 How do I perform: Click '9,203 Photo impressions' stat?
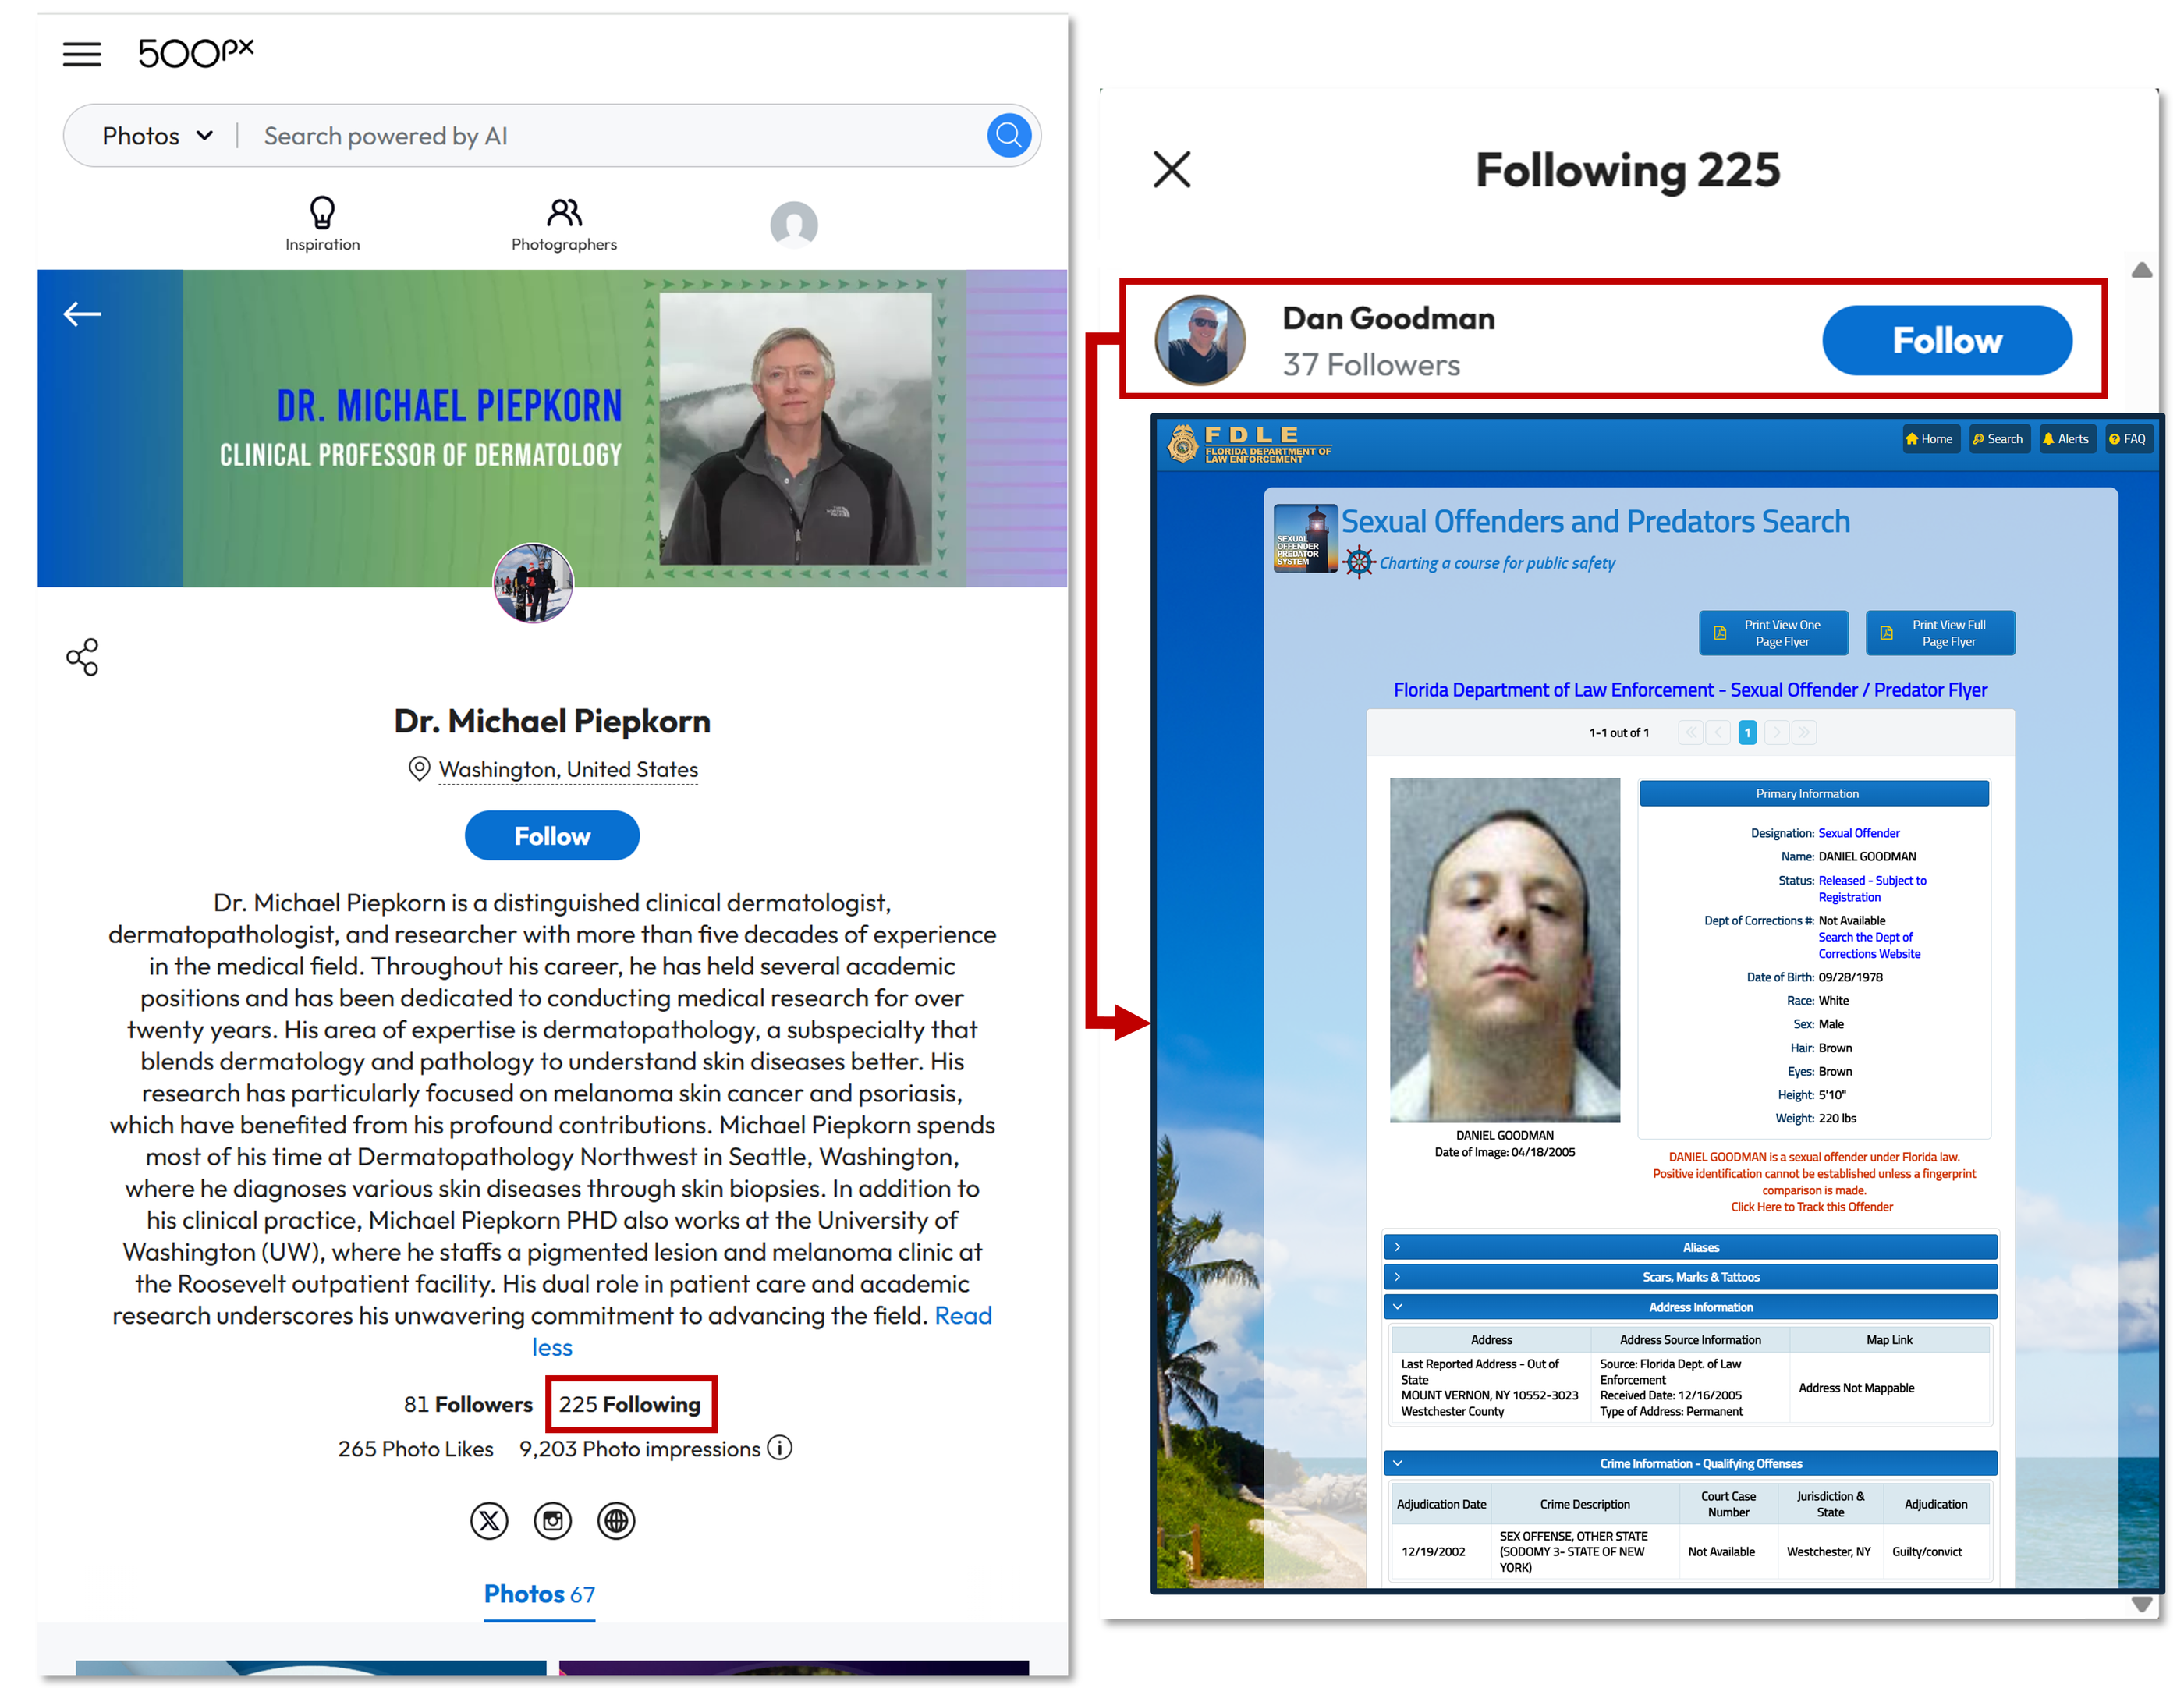(x=639, y=1449)
